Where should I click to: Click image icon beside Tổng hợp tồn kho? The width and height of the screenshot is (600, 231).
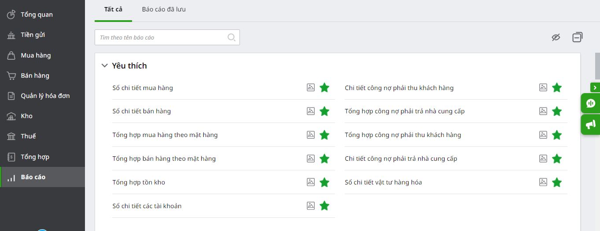311,182
